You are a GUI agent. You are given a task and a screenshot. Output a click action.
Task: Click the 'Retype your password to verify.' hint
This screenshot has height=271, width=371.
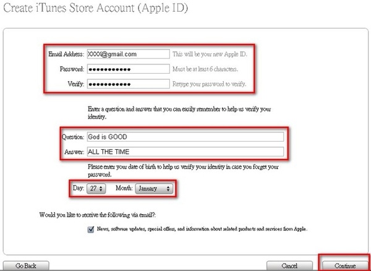209,84
